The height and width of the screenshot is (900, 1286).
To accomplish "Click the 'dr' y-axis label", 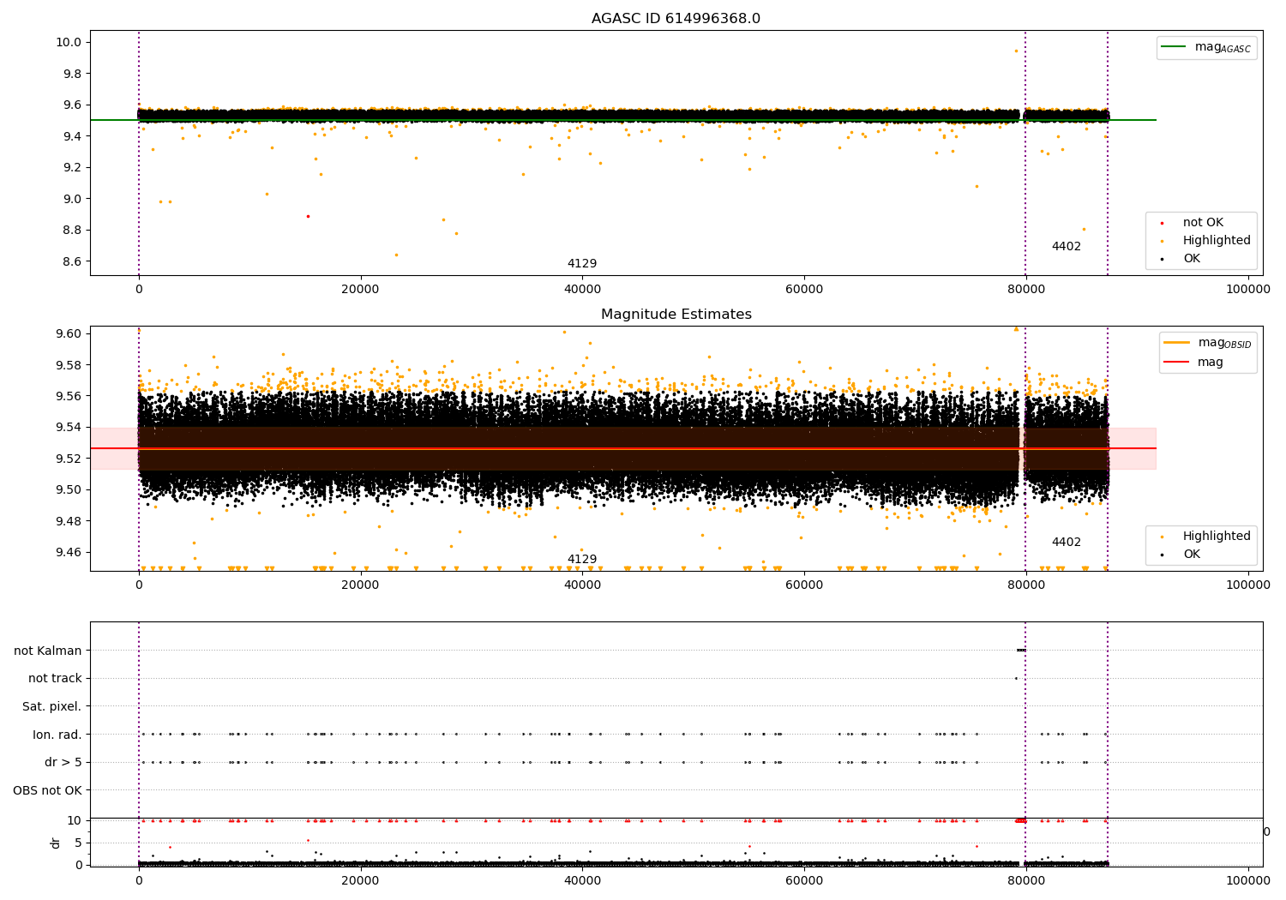I will 56,843.
